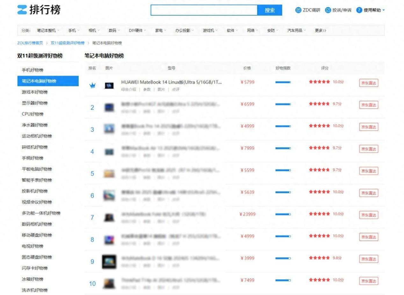Click the ZDC调研 survey icon

298,10
